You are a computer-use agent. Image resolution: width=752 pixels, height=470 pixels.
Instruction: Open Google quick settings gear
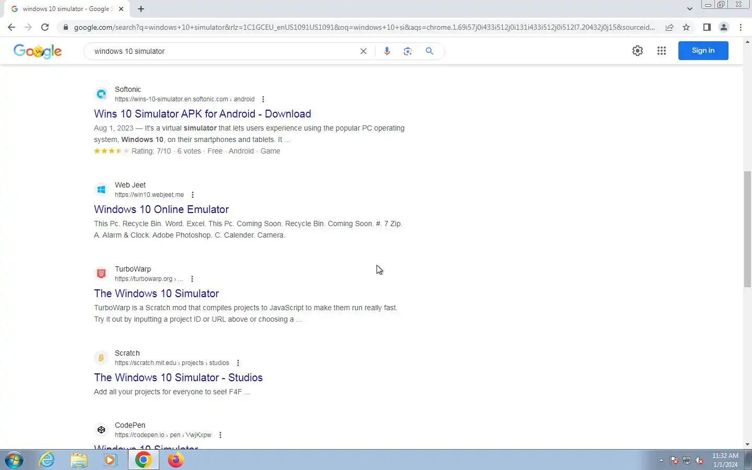(638, 51)
